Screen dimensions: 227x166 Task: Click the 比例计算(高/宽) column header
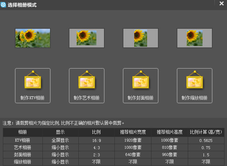[206, 132]
